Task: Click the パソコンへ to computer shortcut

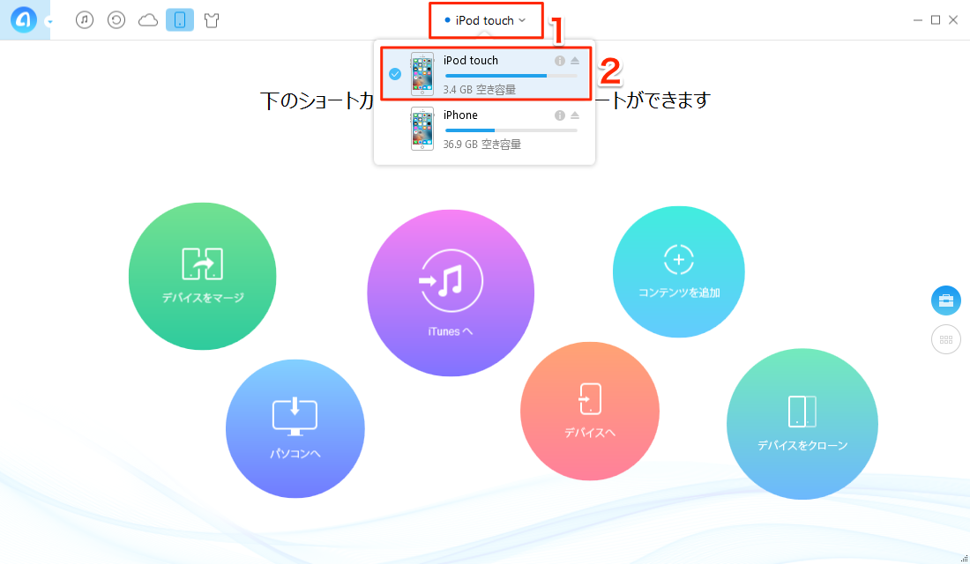Action: click(295, 428)
